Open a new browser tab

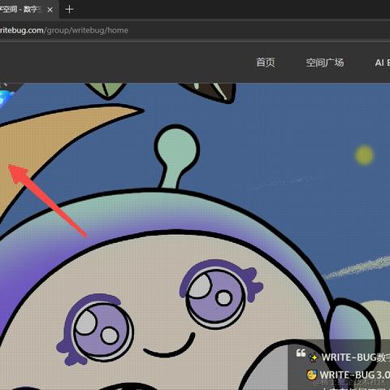click(69, 10)
